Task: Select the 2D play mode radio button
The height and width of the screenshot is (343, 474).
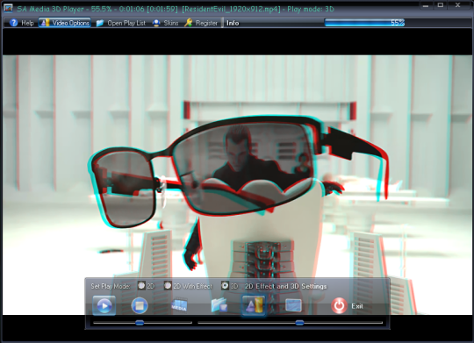Action: (x=141, y=286)
